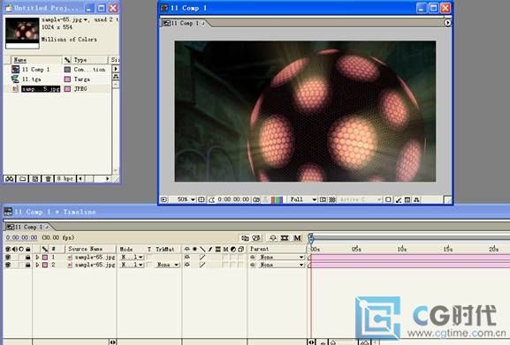This screenshot has width=510, height=345.
Task: Click the RGB channel color bars in viewer
Action: coord(277,200)
